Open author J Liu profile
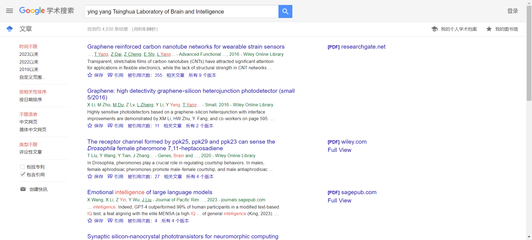This screenshot has height=240, width=532. pyautogui.click(x=147, y=200)
